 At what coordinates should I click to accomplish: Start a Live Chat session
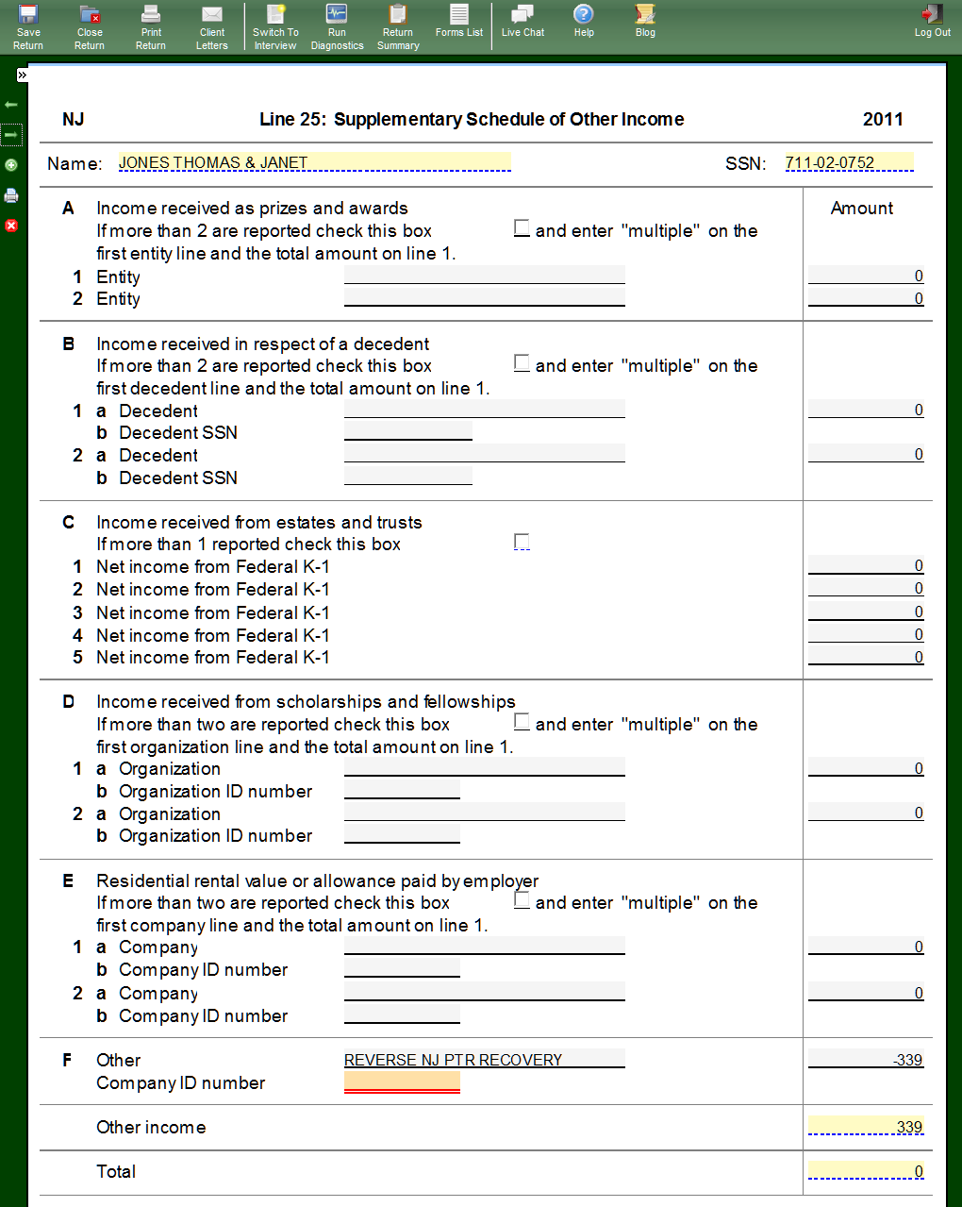coord(522,21)
